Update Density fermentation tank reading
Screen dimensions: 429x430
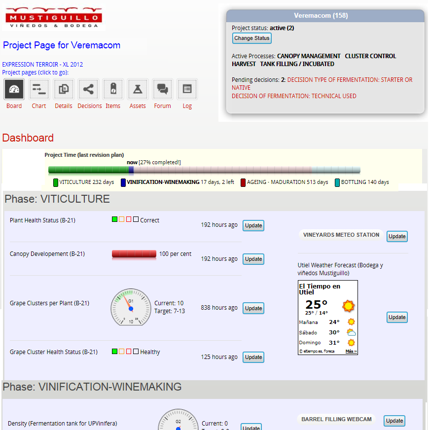point(251,427)
